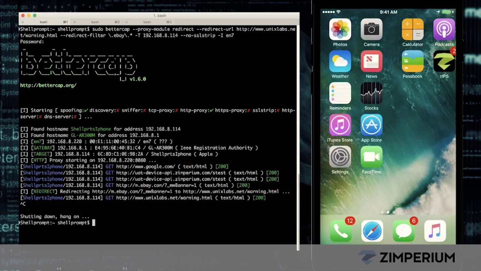
Task: Tap the iPhone home screen page dots
Action: 388,212
